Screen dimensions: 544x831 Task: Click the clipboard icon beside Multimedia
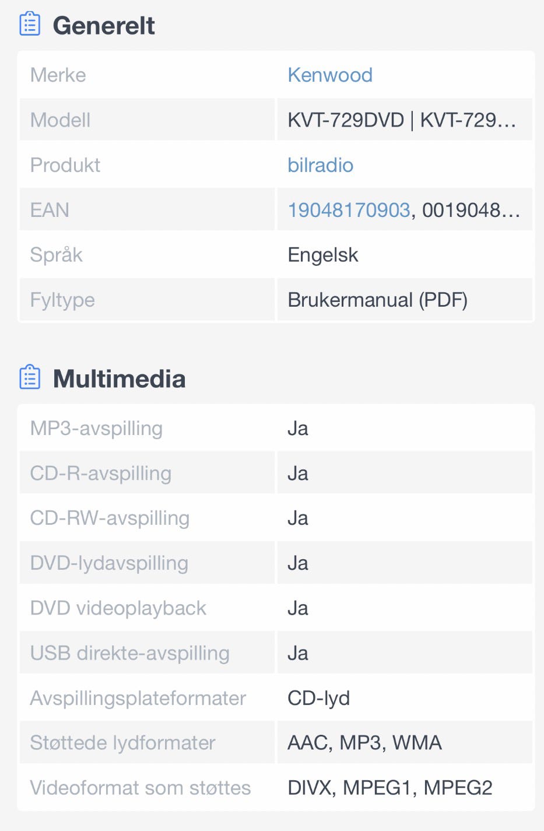coord(30,378)
